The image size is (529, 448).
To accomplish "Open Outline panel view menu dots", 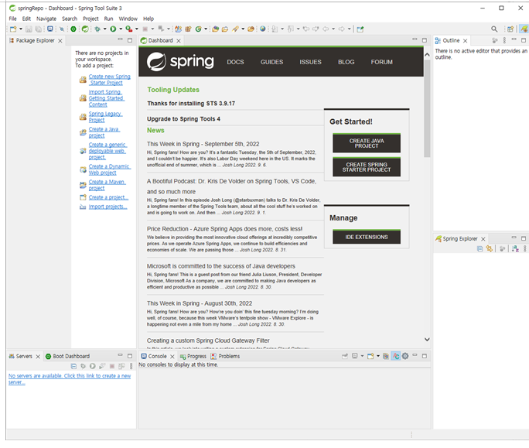I will point(505,40).
